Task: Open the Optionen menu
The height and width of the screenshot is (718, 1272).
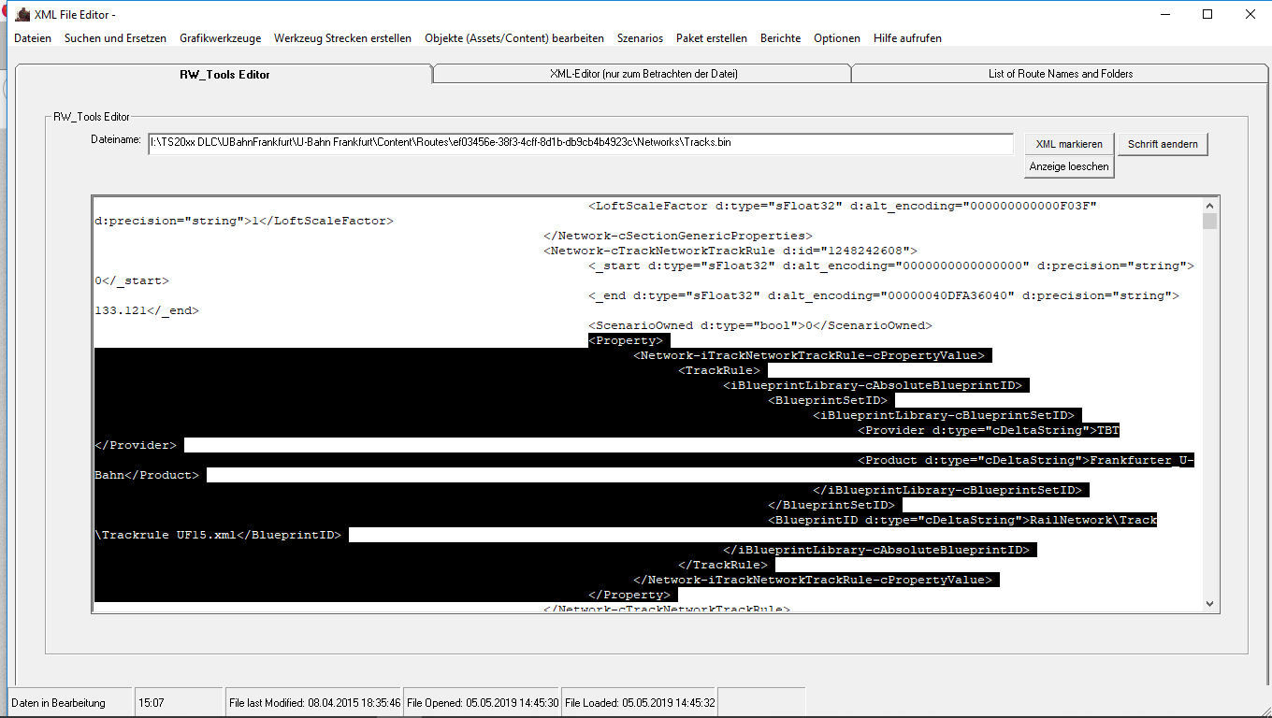Action: click(x=837, y=38)
